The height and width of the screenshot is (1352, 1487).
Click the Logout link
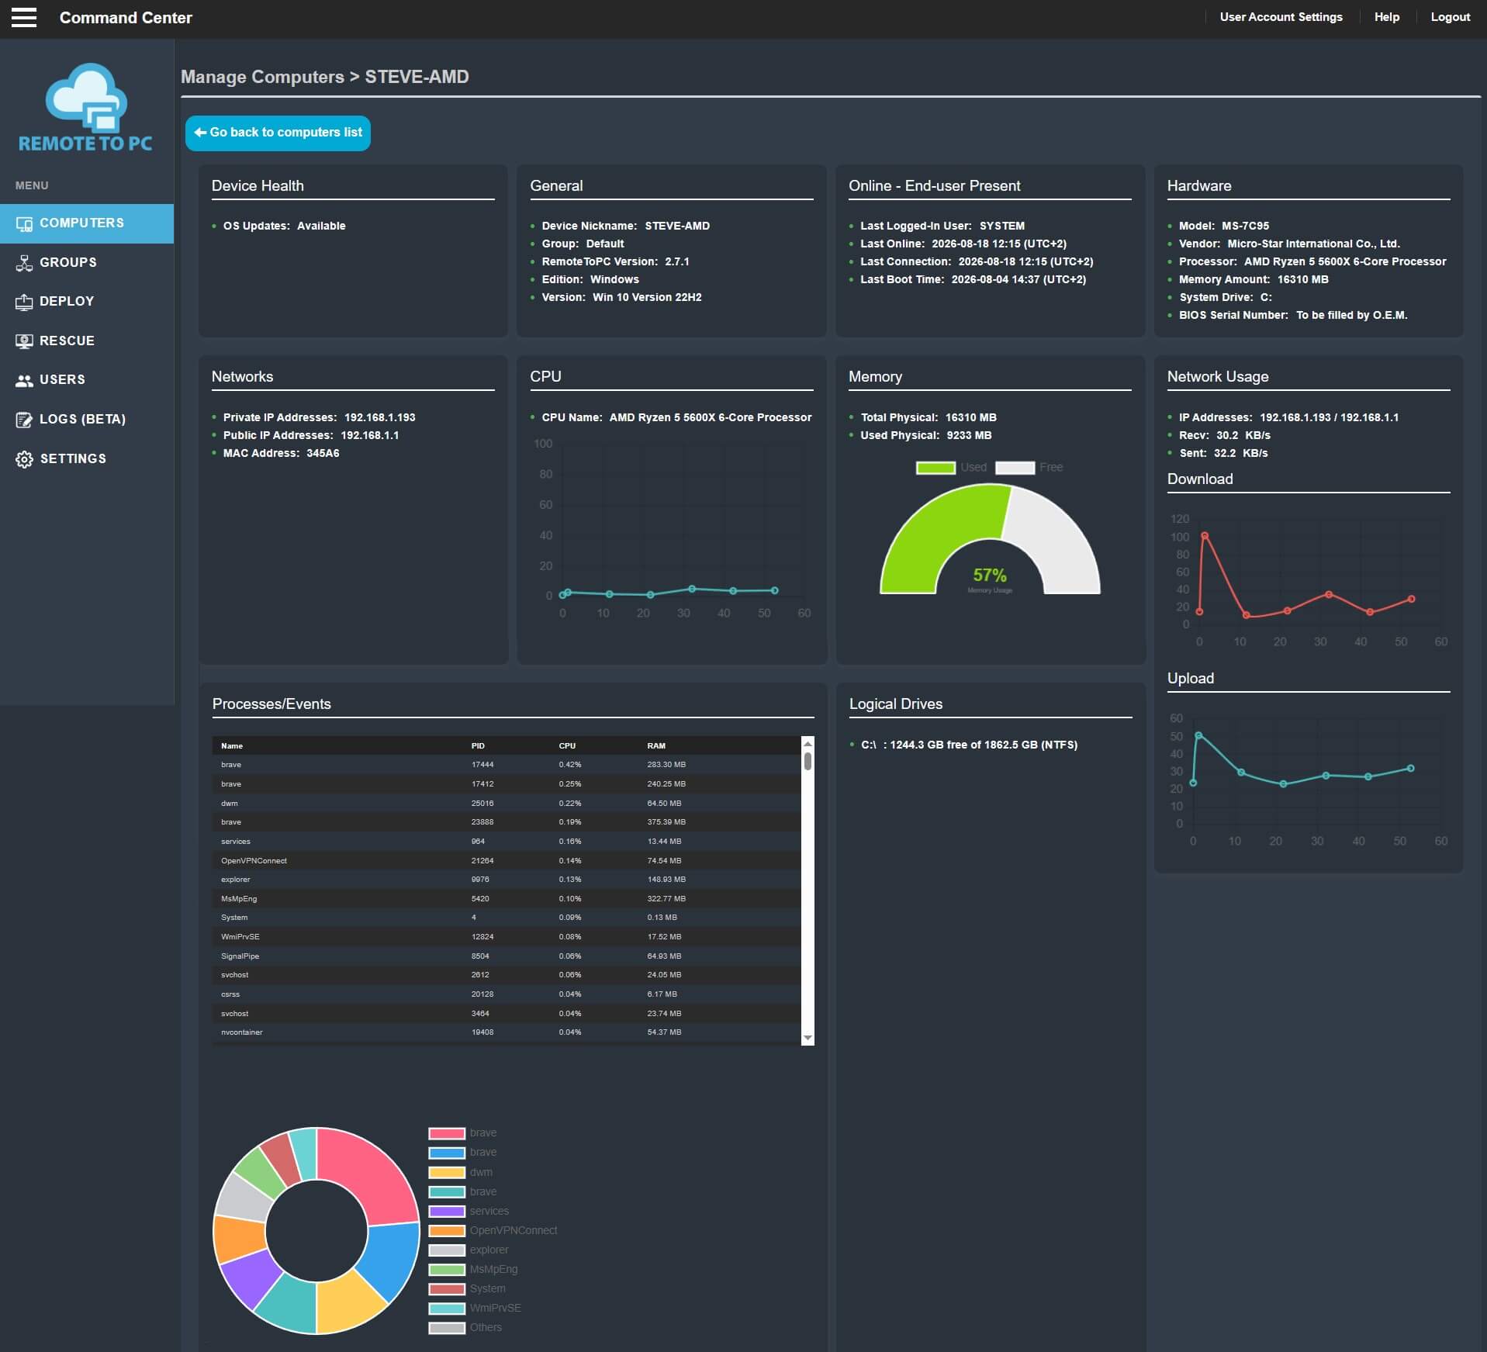point(1450,17)
